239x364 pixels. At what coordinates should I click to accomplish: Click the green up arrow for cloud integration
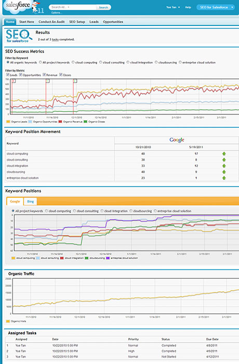(224, 166)
